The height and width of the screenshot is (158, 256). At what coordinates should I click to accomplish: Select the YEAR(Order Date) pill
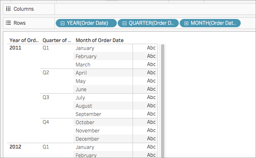pos(86,23)
